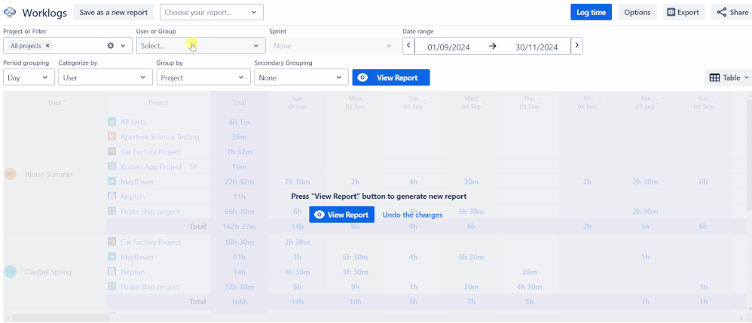Click View Report in the overlay message
This screenshot has height=323, width=752.
click(341, 215)
